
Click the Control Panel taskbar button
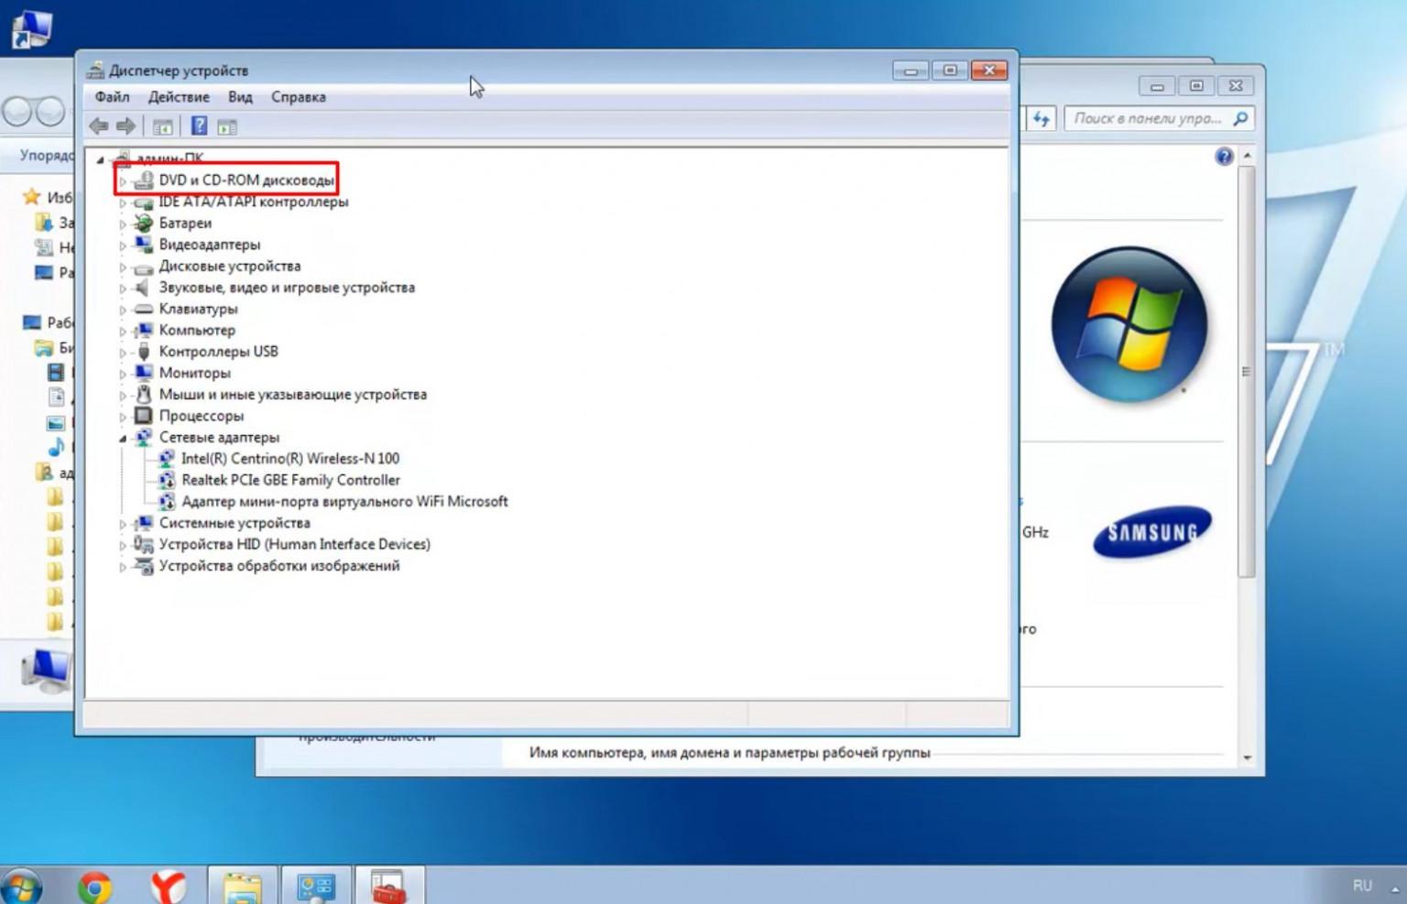[316, 886]
